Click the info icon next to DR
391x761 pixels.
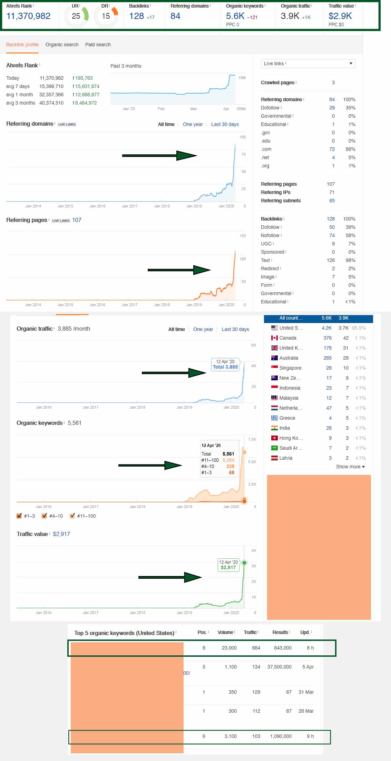pyautogui.click(x=109, y=5)
